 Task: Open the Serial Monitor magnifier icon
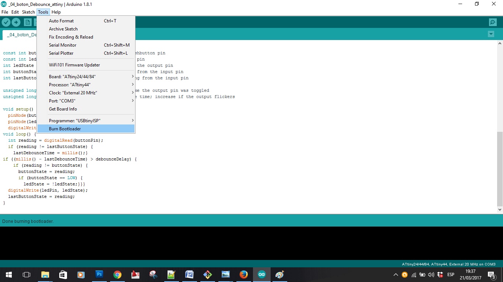click(493, 22)
